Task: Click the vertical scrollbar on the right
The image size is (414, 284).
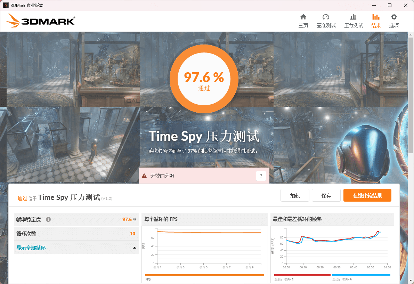Action: [411, 94]
